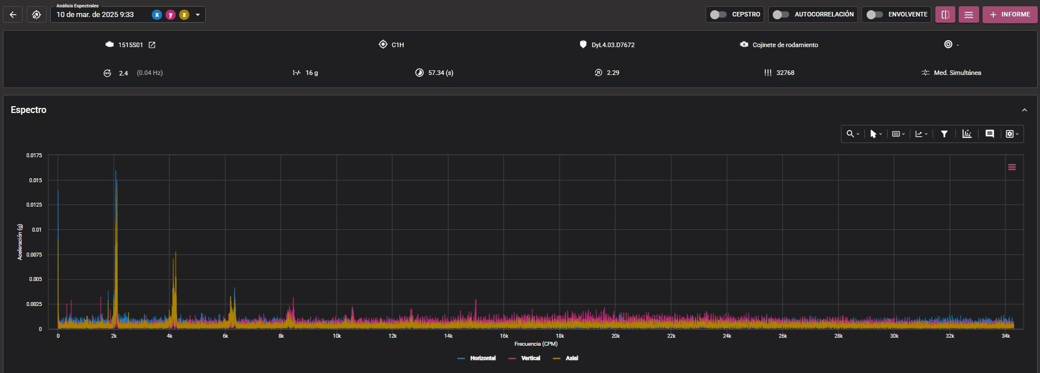Open the measurement date dropdown arrow

198,15
